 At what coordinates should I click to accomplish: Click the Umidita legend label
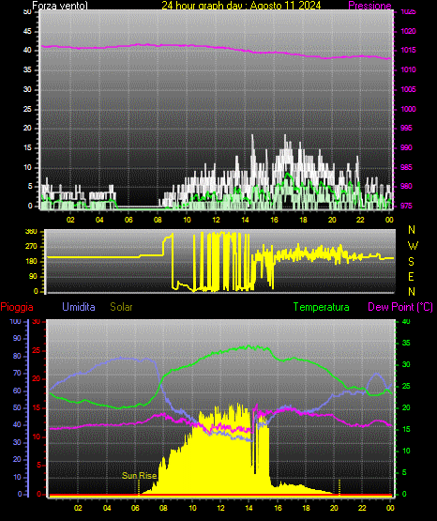tap(79, 307)
